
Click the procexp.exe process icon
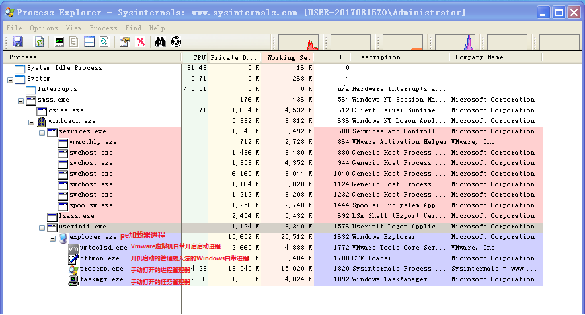73,269
